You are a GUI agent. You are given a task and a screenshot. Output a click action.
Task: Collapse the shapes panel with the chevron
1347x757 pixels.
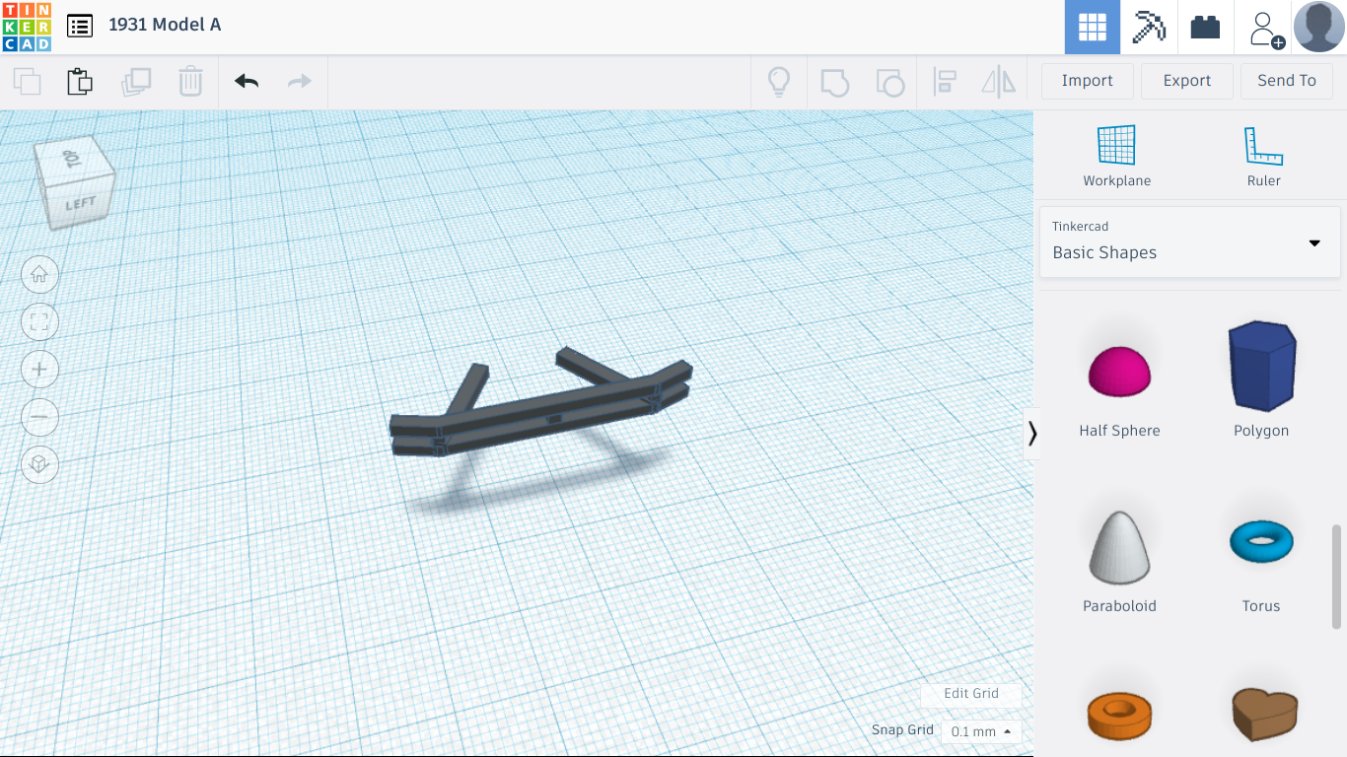click(x=1032, y=434)
